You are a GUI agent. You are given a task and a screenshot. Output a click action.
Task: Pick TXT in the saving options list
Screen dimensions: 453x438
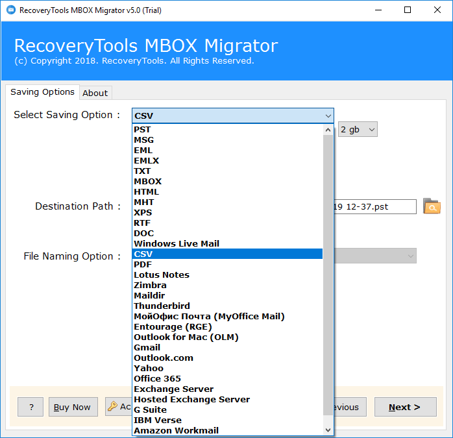(x=228, y=171)
